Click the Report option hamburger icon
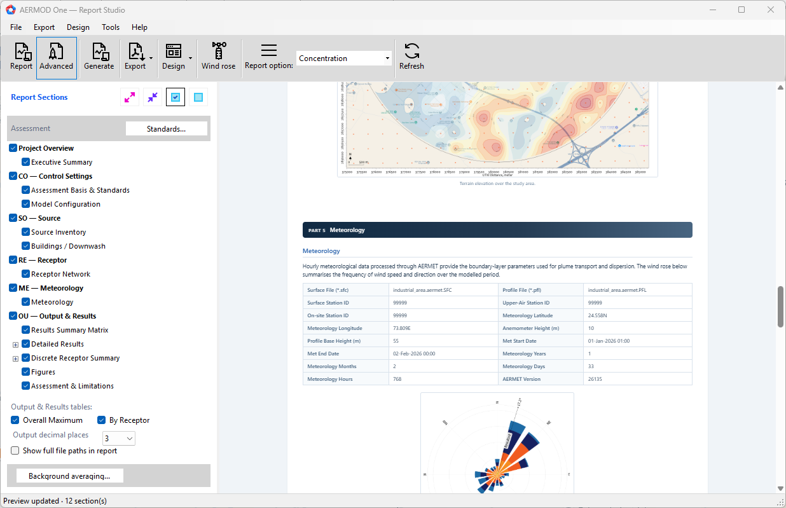786x508 pixels. coord(269,51)
